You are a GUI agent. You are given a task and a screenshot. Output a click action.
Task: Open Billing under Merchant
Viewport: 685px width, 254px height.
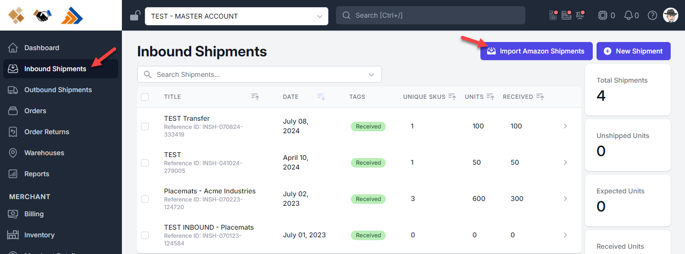(61, 214)
